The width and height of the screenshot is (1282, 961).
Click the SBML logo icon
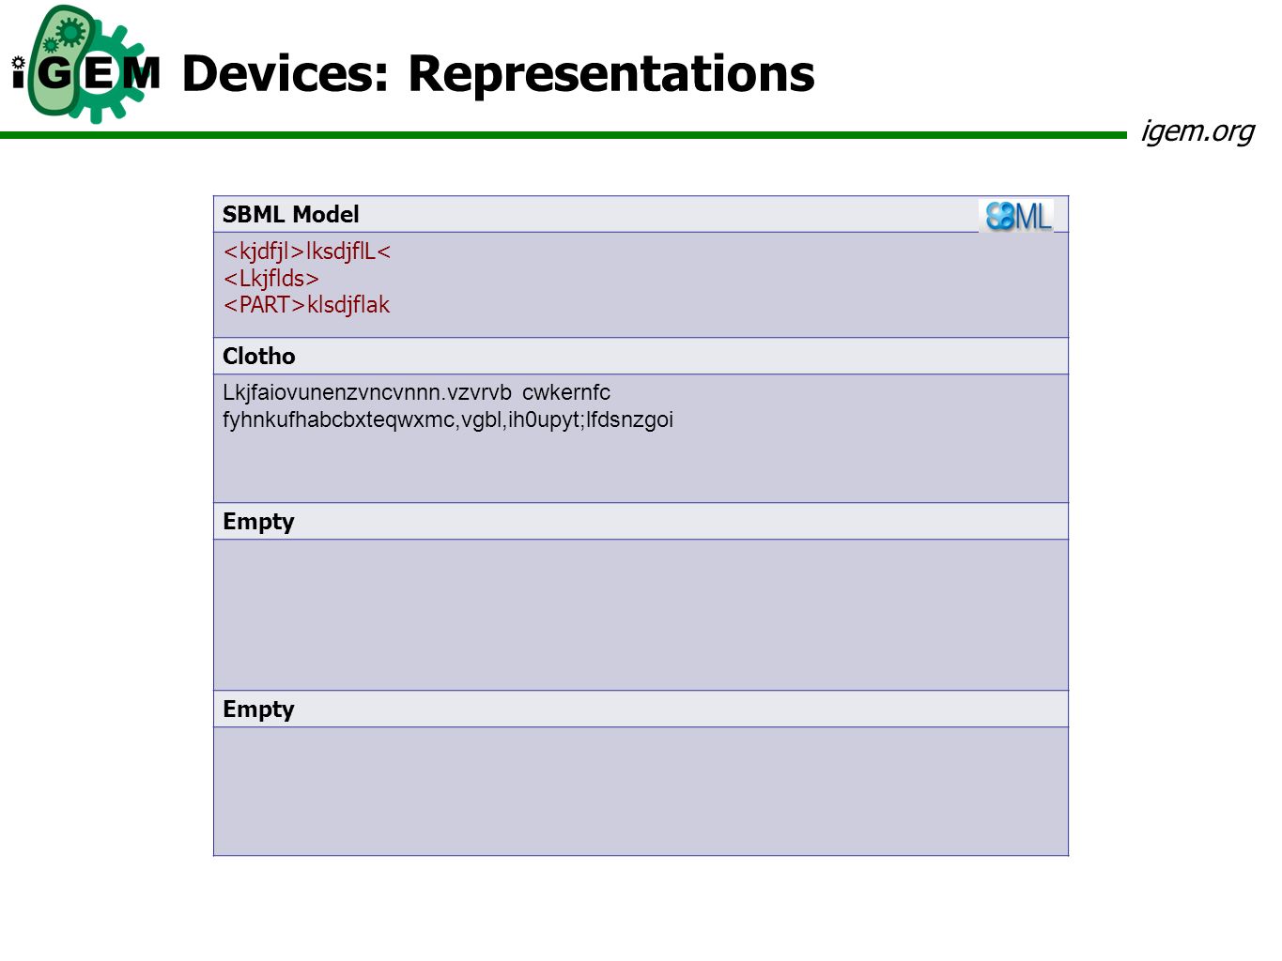(x=1016, y=216)
